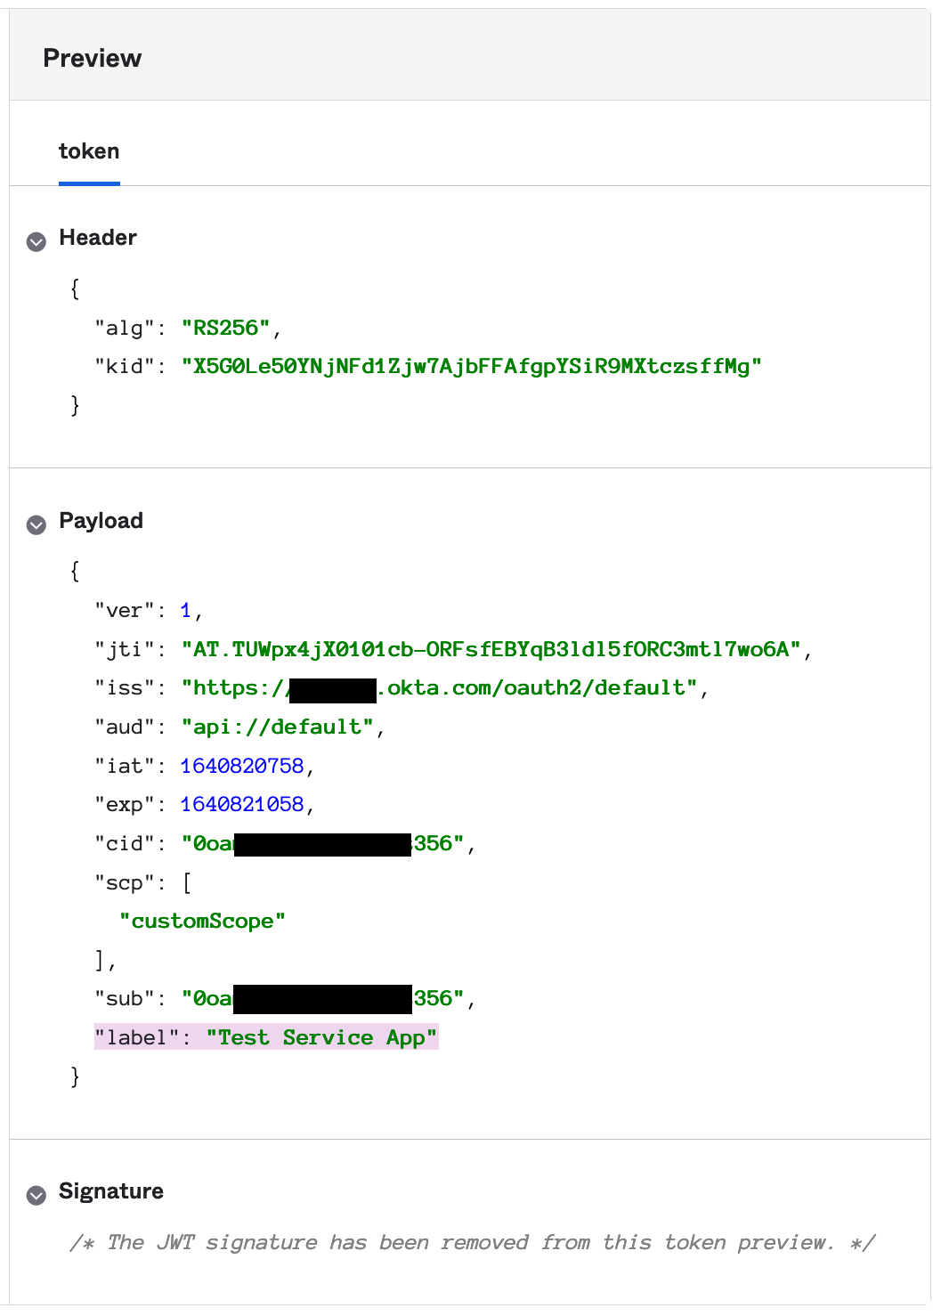This screenshot has height=1316, width=949.
Task: Click the iat timestamp 1640820758
Action: (x=242, y=767)
